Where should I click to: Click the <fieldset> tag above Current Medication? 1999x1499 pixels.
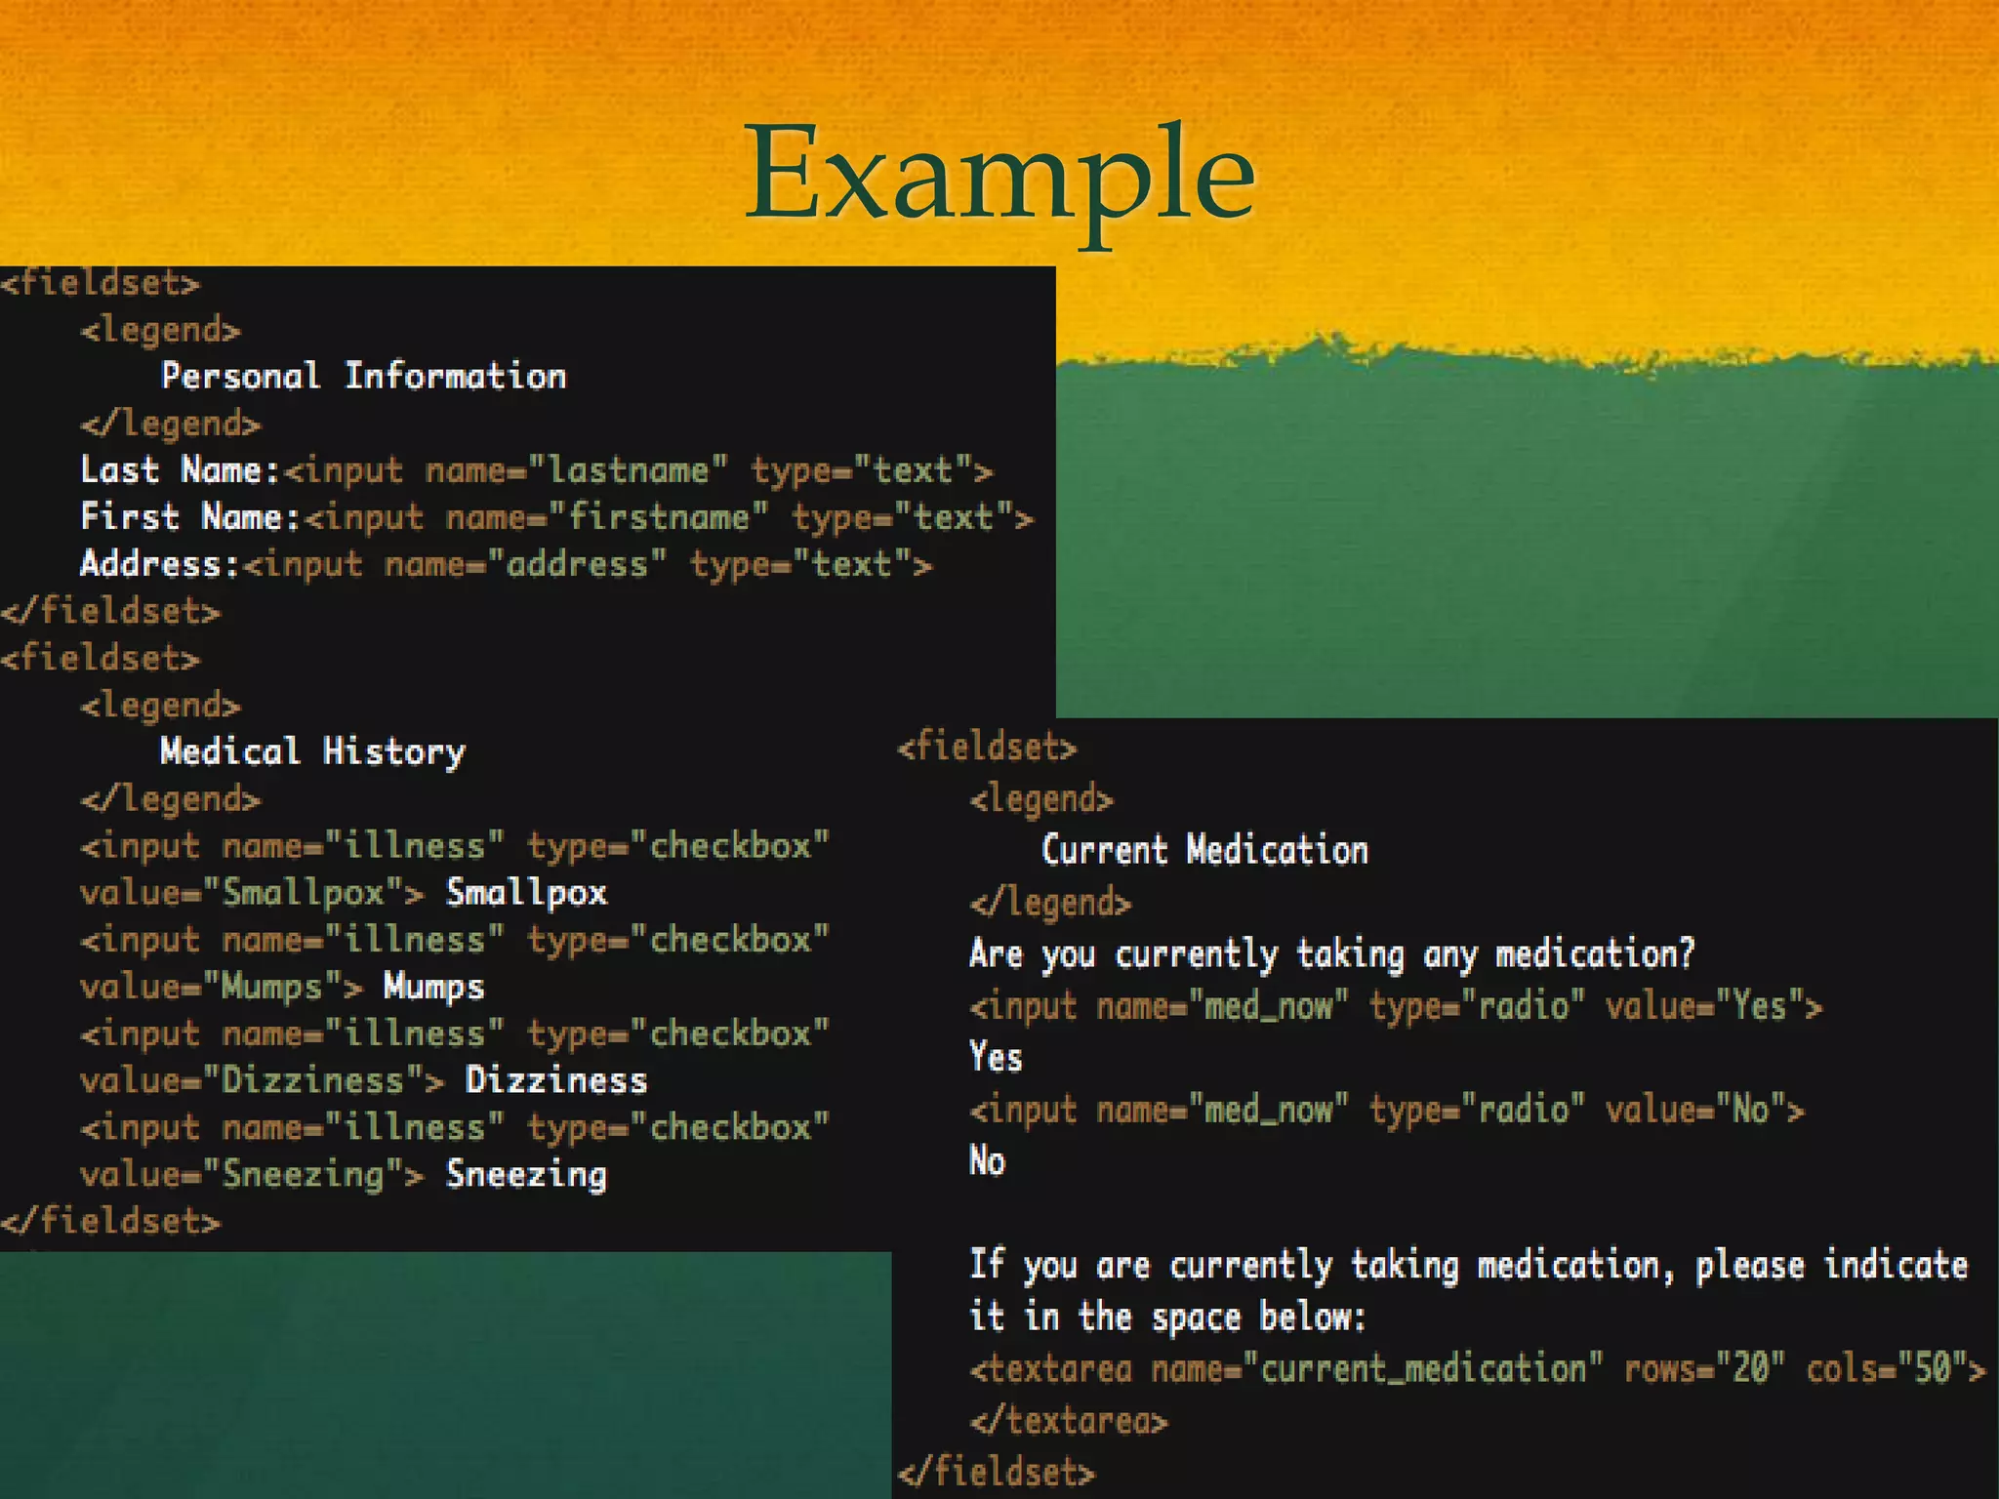pyautogui.click(x=987, y=747)
